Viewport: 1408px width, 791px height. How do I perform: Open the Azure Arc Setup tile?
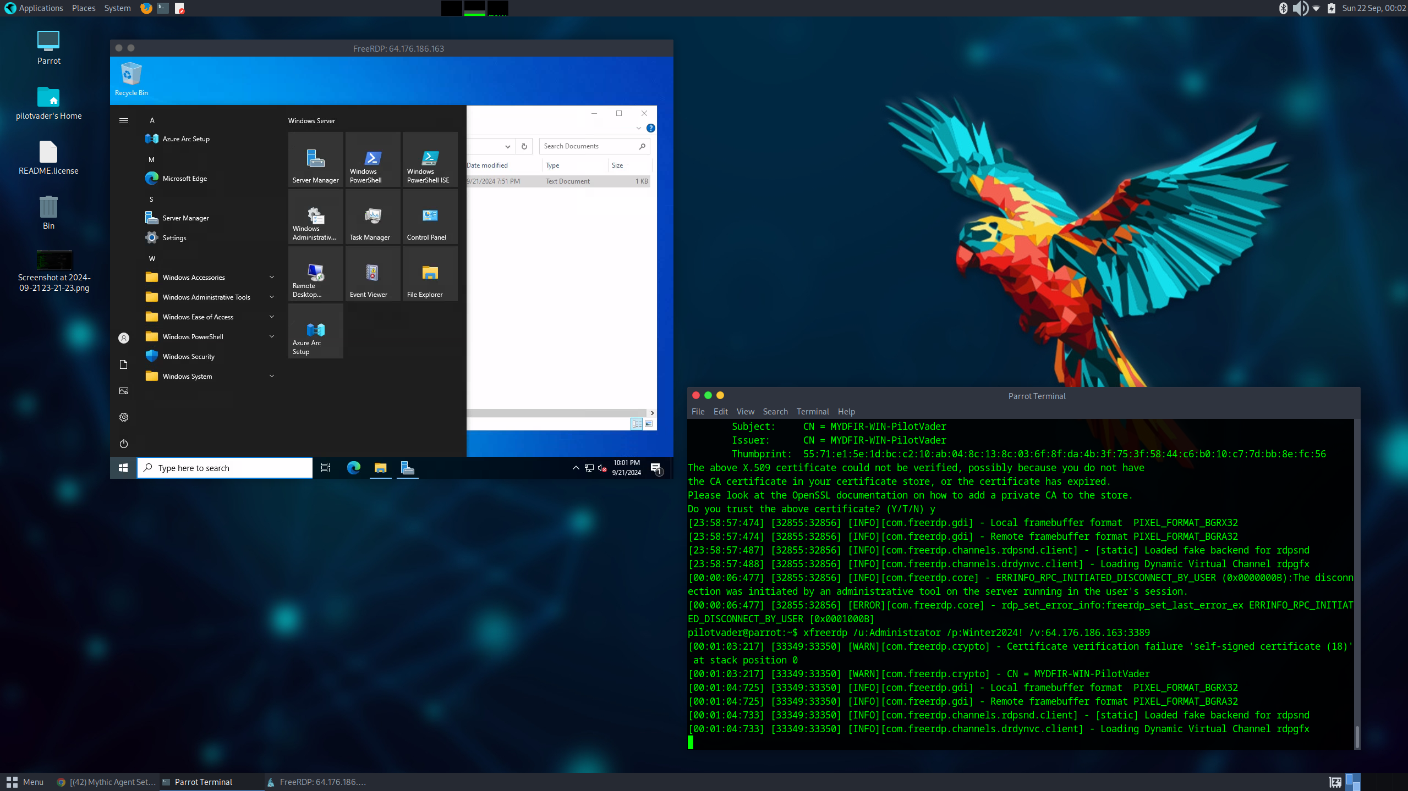[x=315, y=330]
